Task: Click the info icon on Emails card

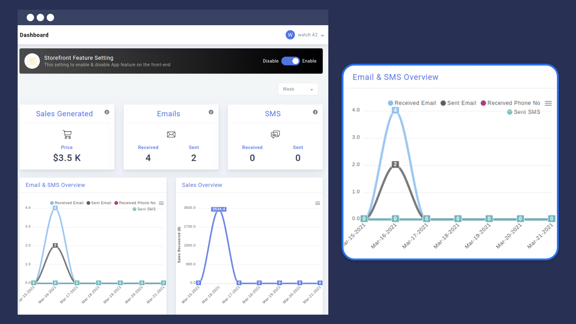Action: pyautogui.click(x=211, y=112)
